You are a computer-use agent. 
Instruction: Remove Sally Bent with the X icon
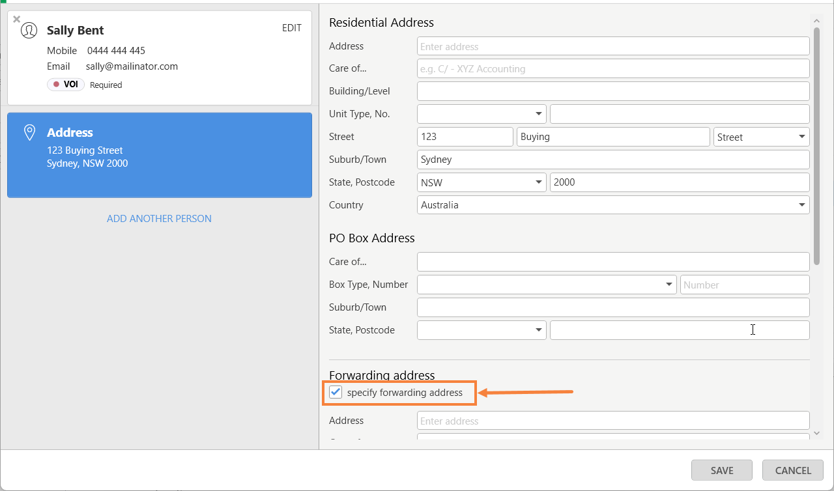[x=17, y=20]
